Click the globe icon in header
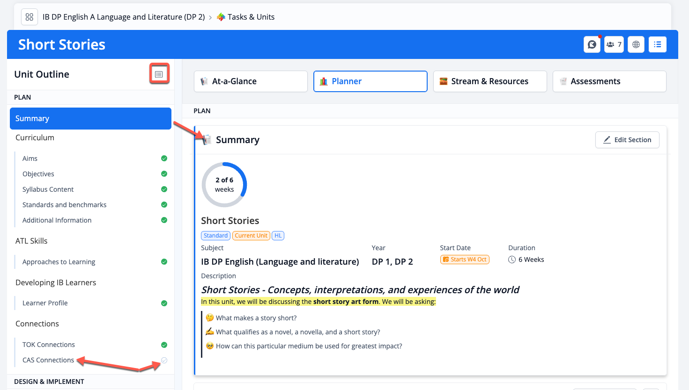689x390 pixels. coord(636,44)
